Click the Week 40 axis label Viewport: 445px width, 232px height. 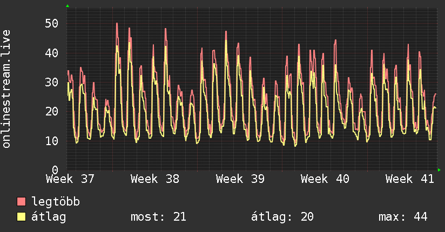click(325, 179)
